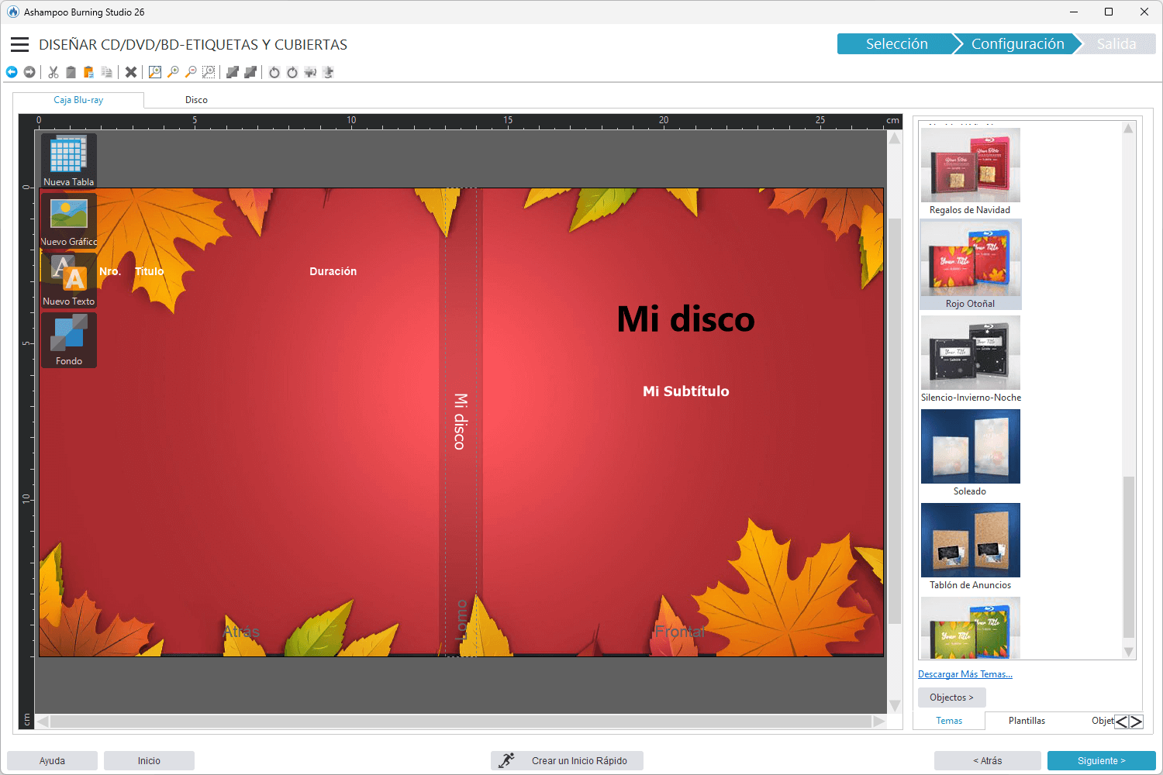This screenshot has height=775, width=1163.
Task: Click the Descargar Más Temas link
Action: click(965, 674)
